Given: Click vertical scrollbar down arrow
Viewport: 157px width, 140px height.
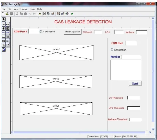Looking at the screenshot, I should pyautogui.click(x=153, y=129).
